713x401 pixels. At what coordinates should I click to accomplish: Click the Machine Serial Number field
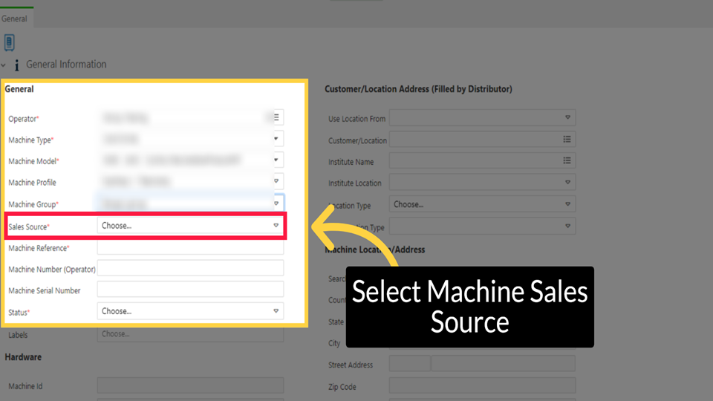190,290
